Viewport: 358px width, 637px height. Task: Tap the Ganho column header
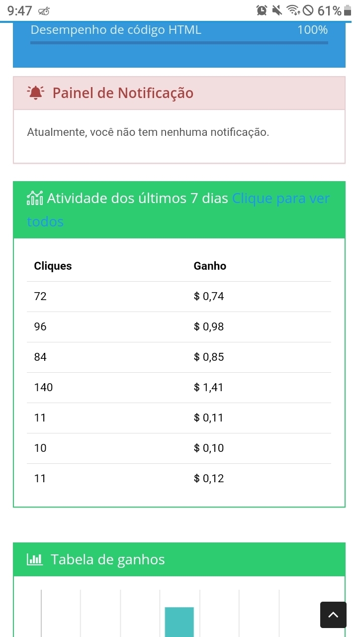pyautogui.click(x=210, y=266)
